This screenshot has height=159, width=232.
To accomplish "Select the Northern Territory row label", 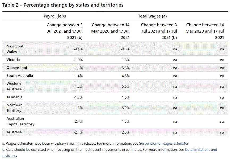I will point(14,108).
